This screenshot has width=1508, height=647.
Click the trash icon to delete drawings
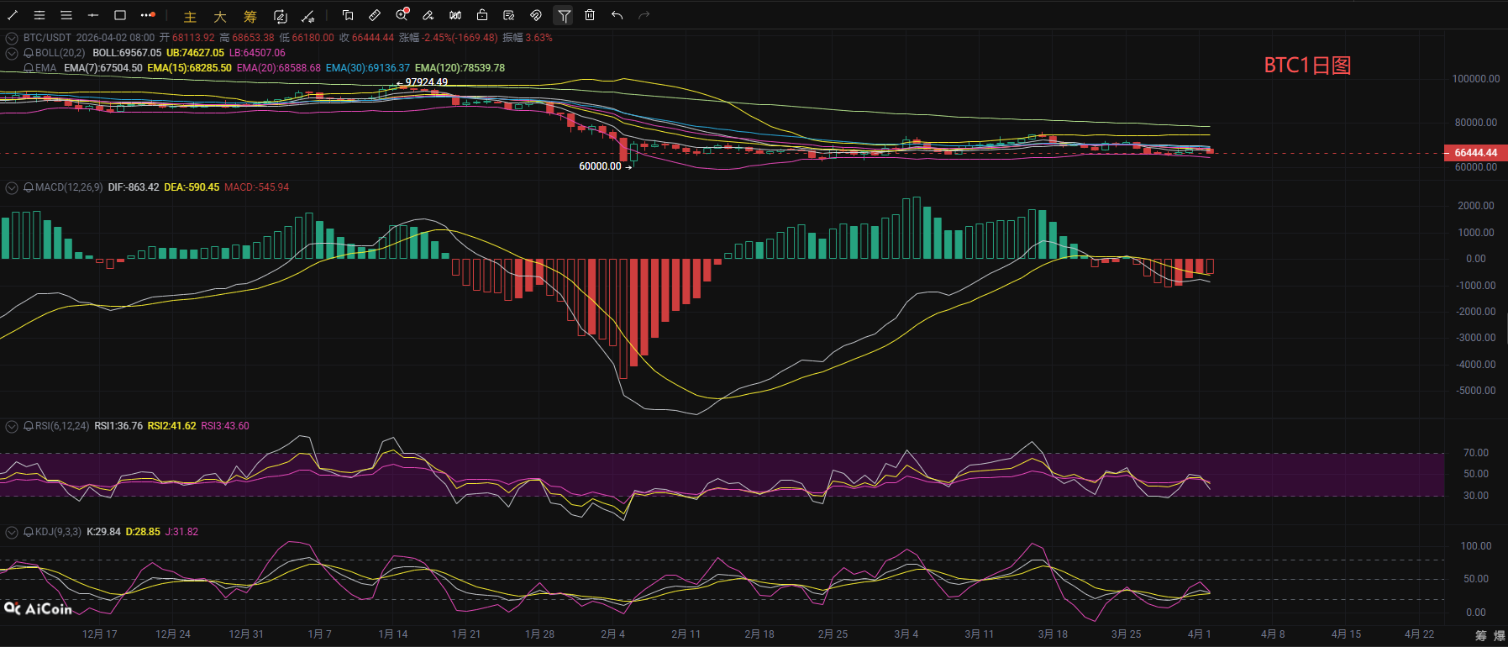(590, 15)
